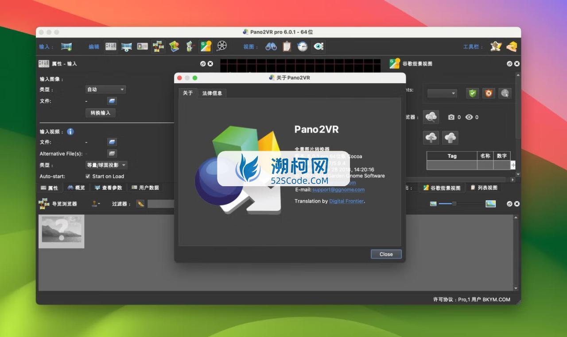Click the pencil filter icon in Tour Browser
The height and width of the screenshot is (337, 567).
pyautogui.click(x=140, y=204)
